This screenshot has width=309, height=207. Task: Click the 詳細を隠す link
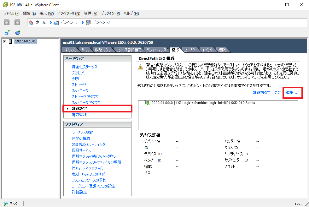261,92
